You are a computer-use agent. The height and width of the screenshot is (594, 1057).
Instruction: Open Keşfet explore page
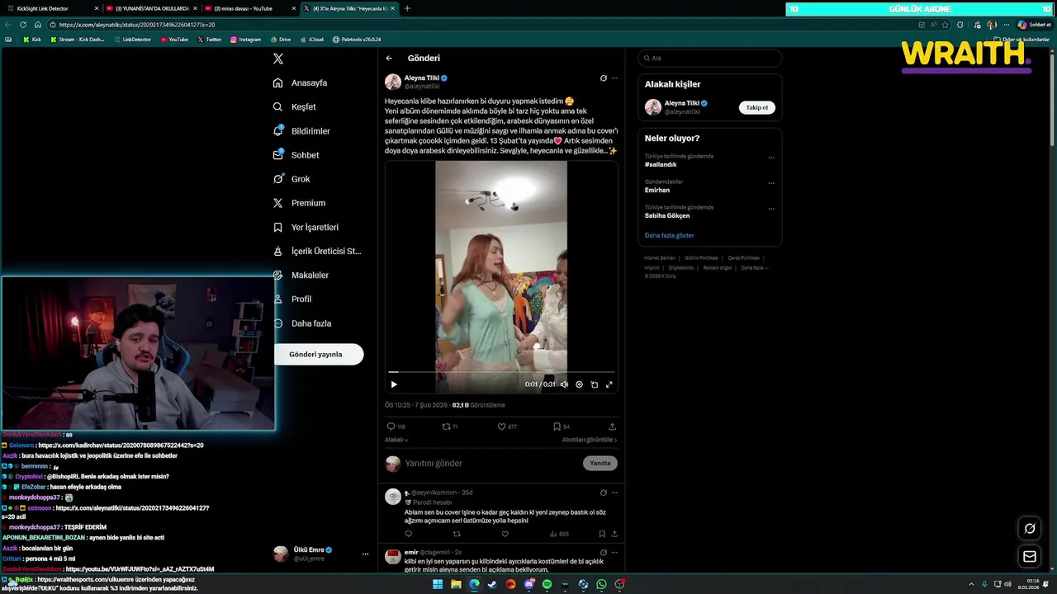click(x=295, y=106)
